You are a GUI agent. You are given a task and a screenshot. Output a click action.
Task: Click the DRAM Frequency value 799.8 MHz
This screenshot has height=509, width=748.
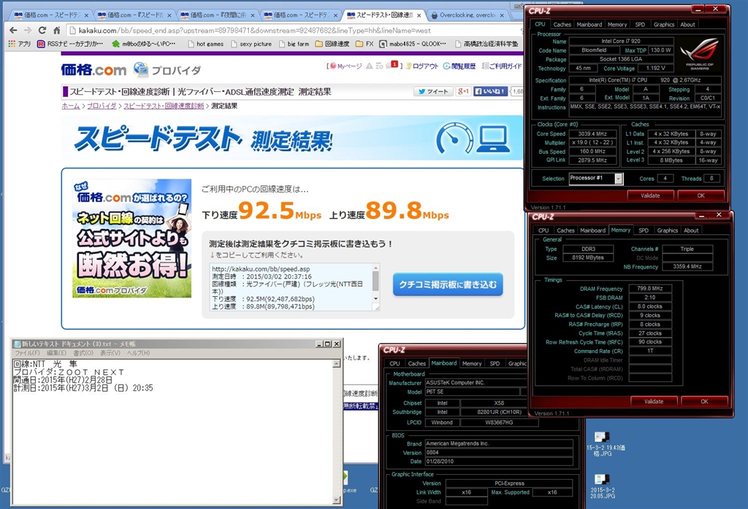click(x=649, y=288)
